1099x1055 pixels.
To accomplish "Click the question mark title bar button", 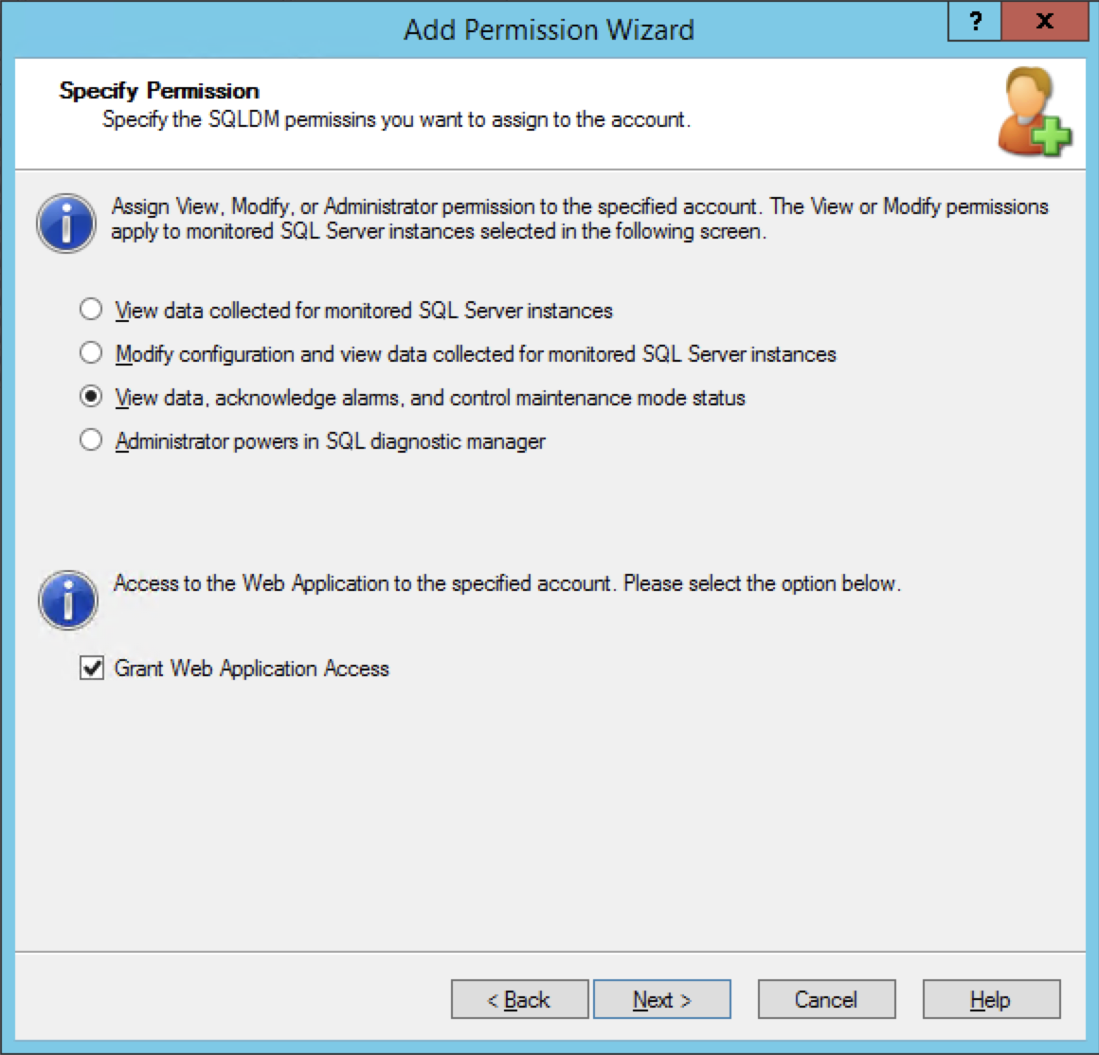I will click(975, 21).
